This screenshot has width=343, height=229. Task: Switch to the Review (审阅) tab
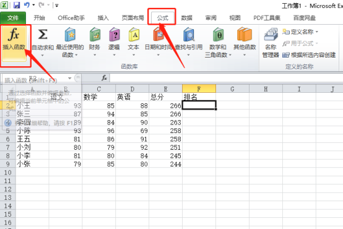(211, 18)
